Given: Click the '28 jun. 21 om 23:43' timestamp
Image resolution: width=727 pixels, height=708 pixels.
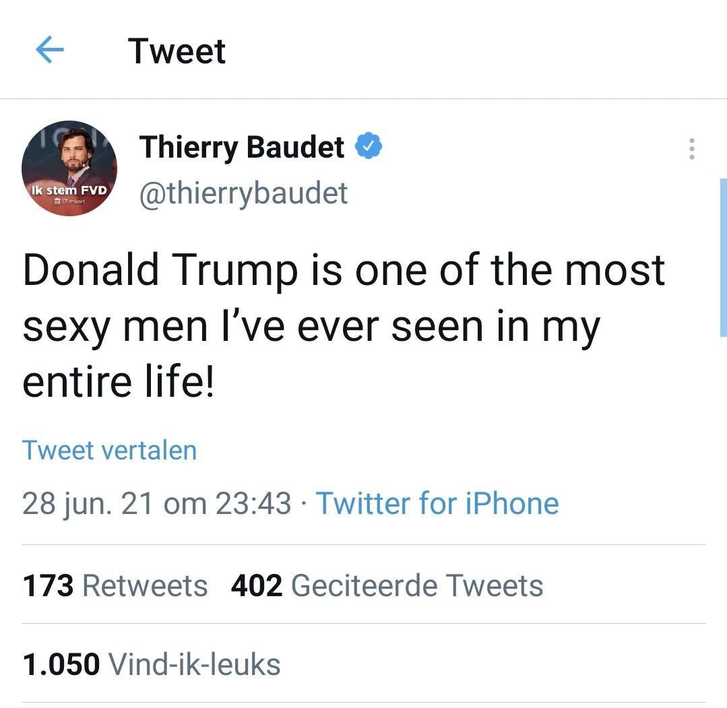Looking at the screenshot, I should 156,503.
